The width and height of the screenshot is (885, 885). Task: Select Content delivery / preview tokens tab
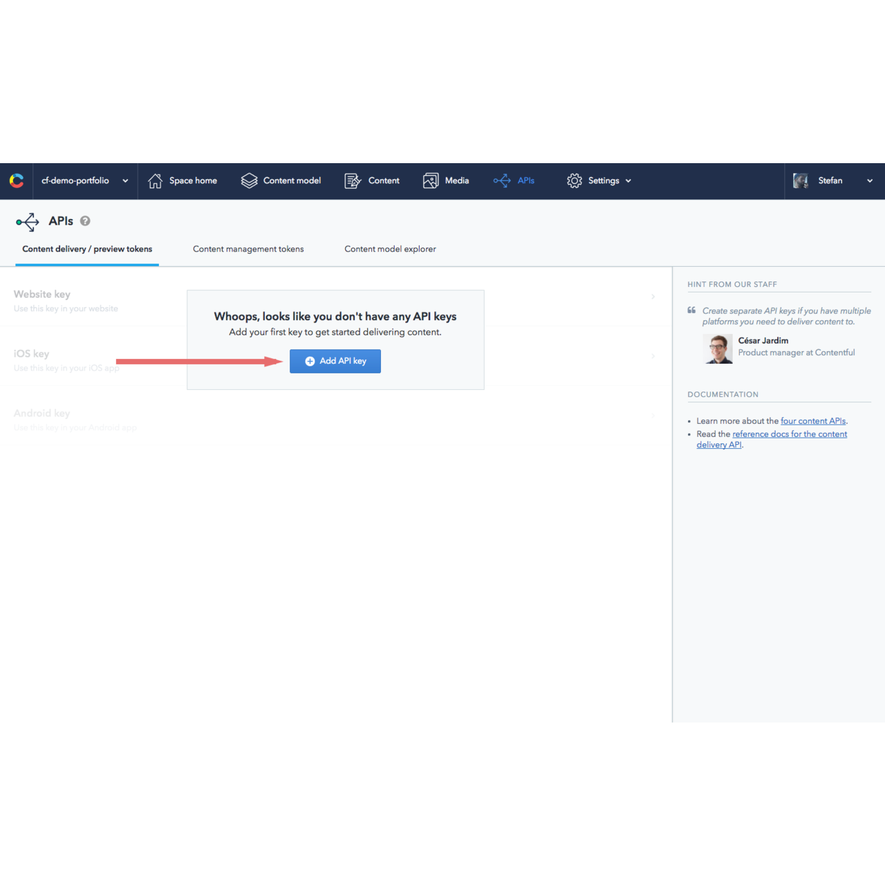[87, 249]
